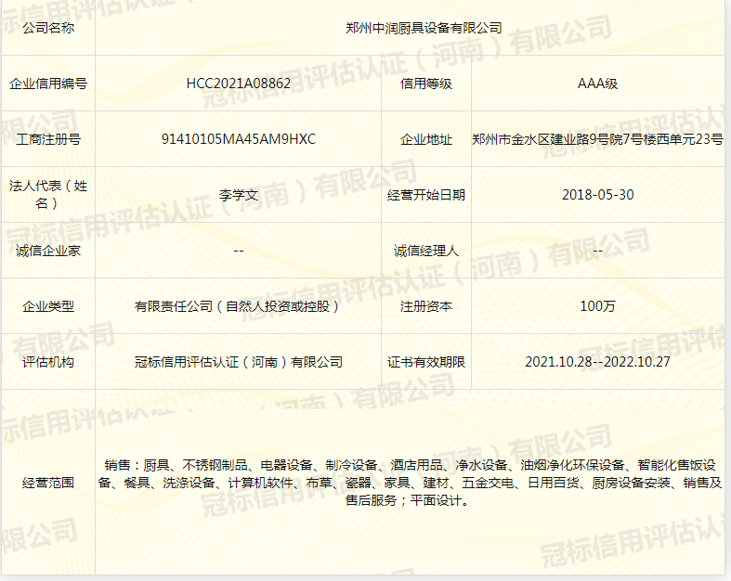Select the 企业信用编号 label

coord(47,84)
